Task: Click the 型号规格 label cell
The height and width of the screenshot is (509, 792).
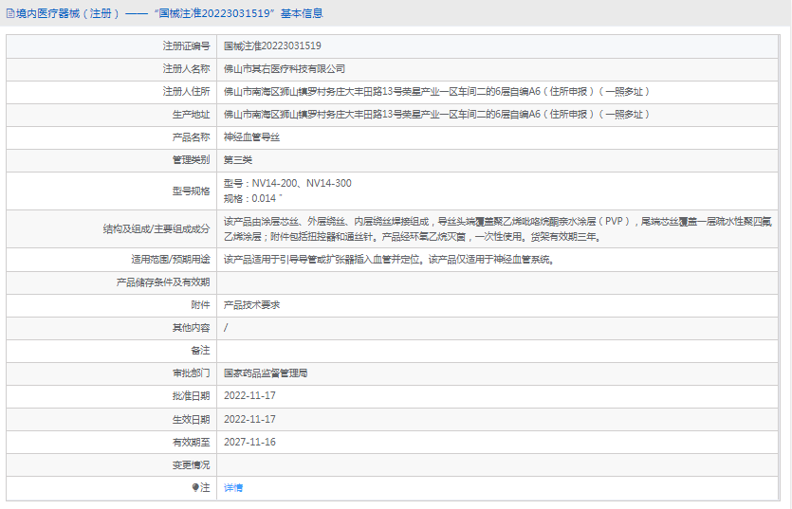Action: click(112, 191)
